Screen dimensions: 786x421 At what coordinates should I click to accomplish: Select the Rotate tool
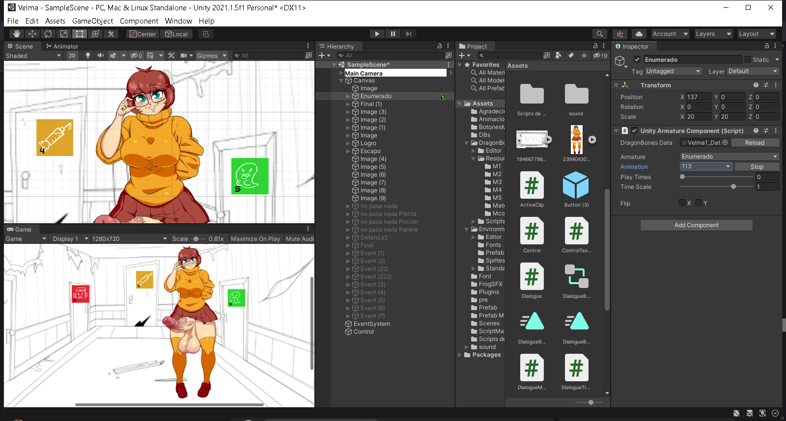tap(48, 34)
